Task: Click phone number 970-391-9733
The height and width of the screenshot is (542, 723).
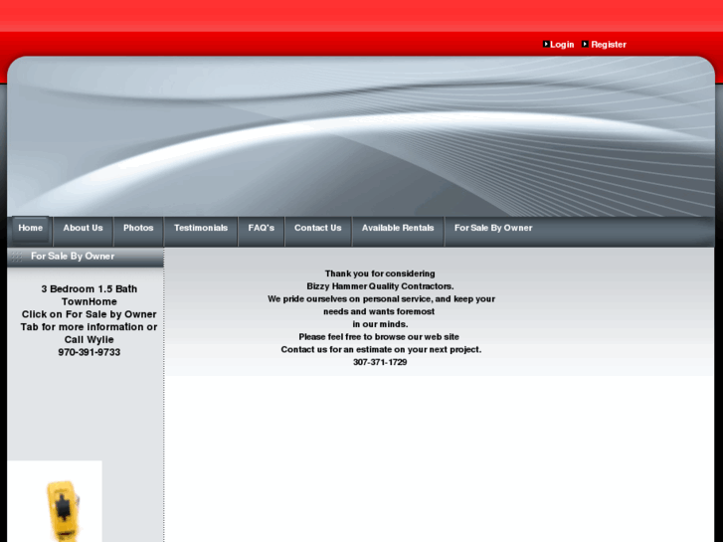Action: [89, 352]
